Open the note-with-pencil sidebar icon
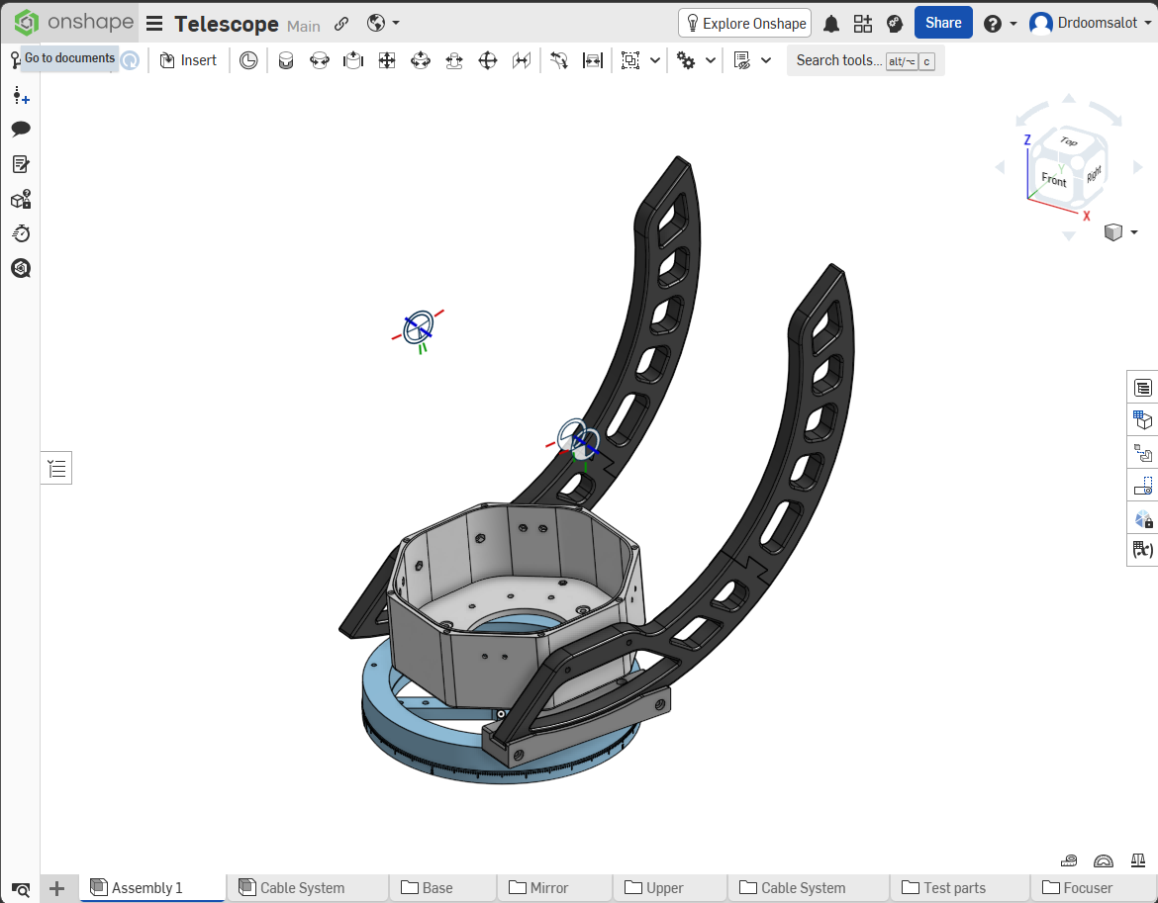Screen dimensions: 1158x903 pyautogui.click(x=21, y=164)
